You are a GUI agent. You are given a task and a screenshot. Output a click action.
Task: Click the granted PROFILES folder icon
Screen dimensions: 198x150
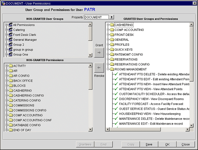112,45
